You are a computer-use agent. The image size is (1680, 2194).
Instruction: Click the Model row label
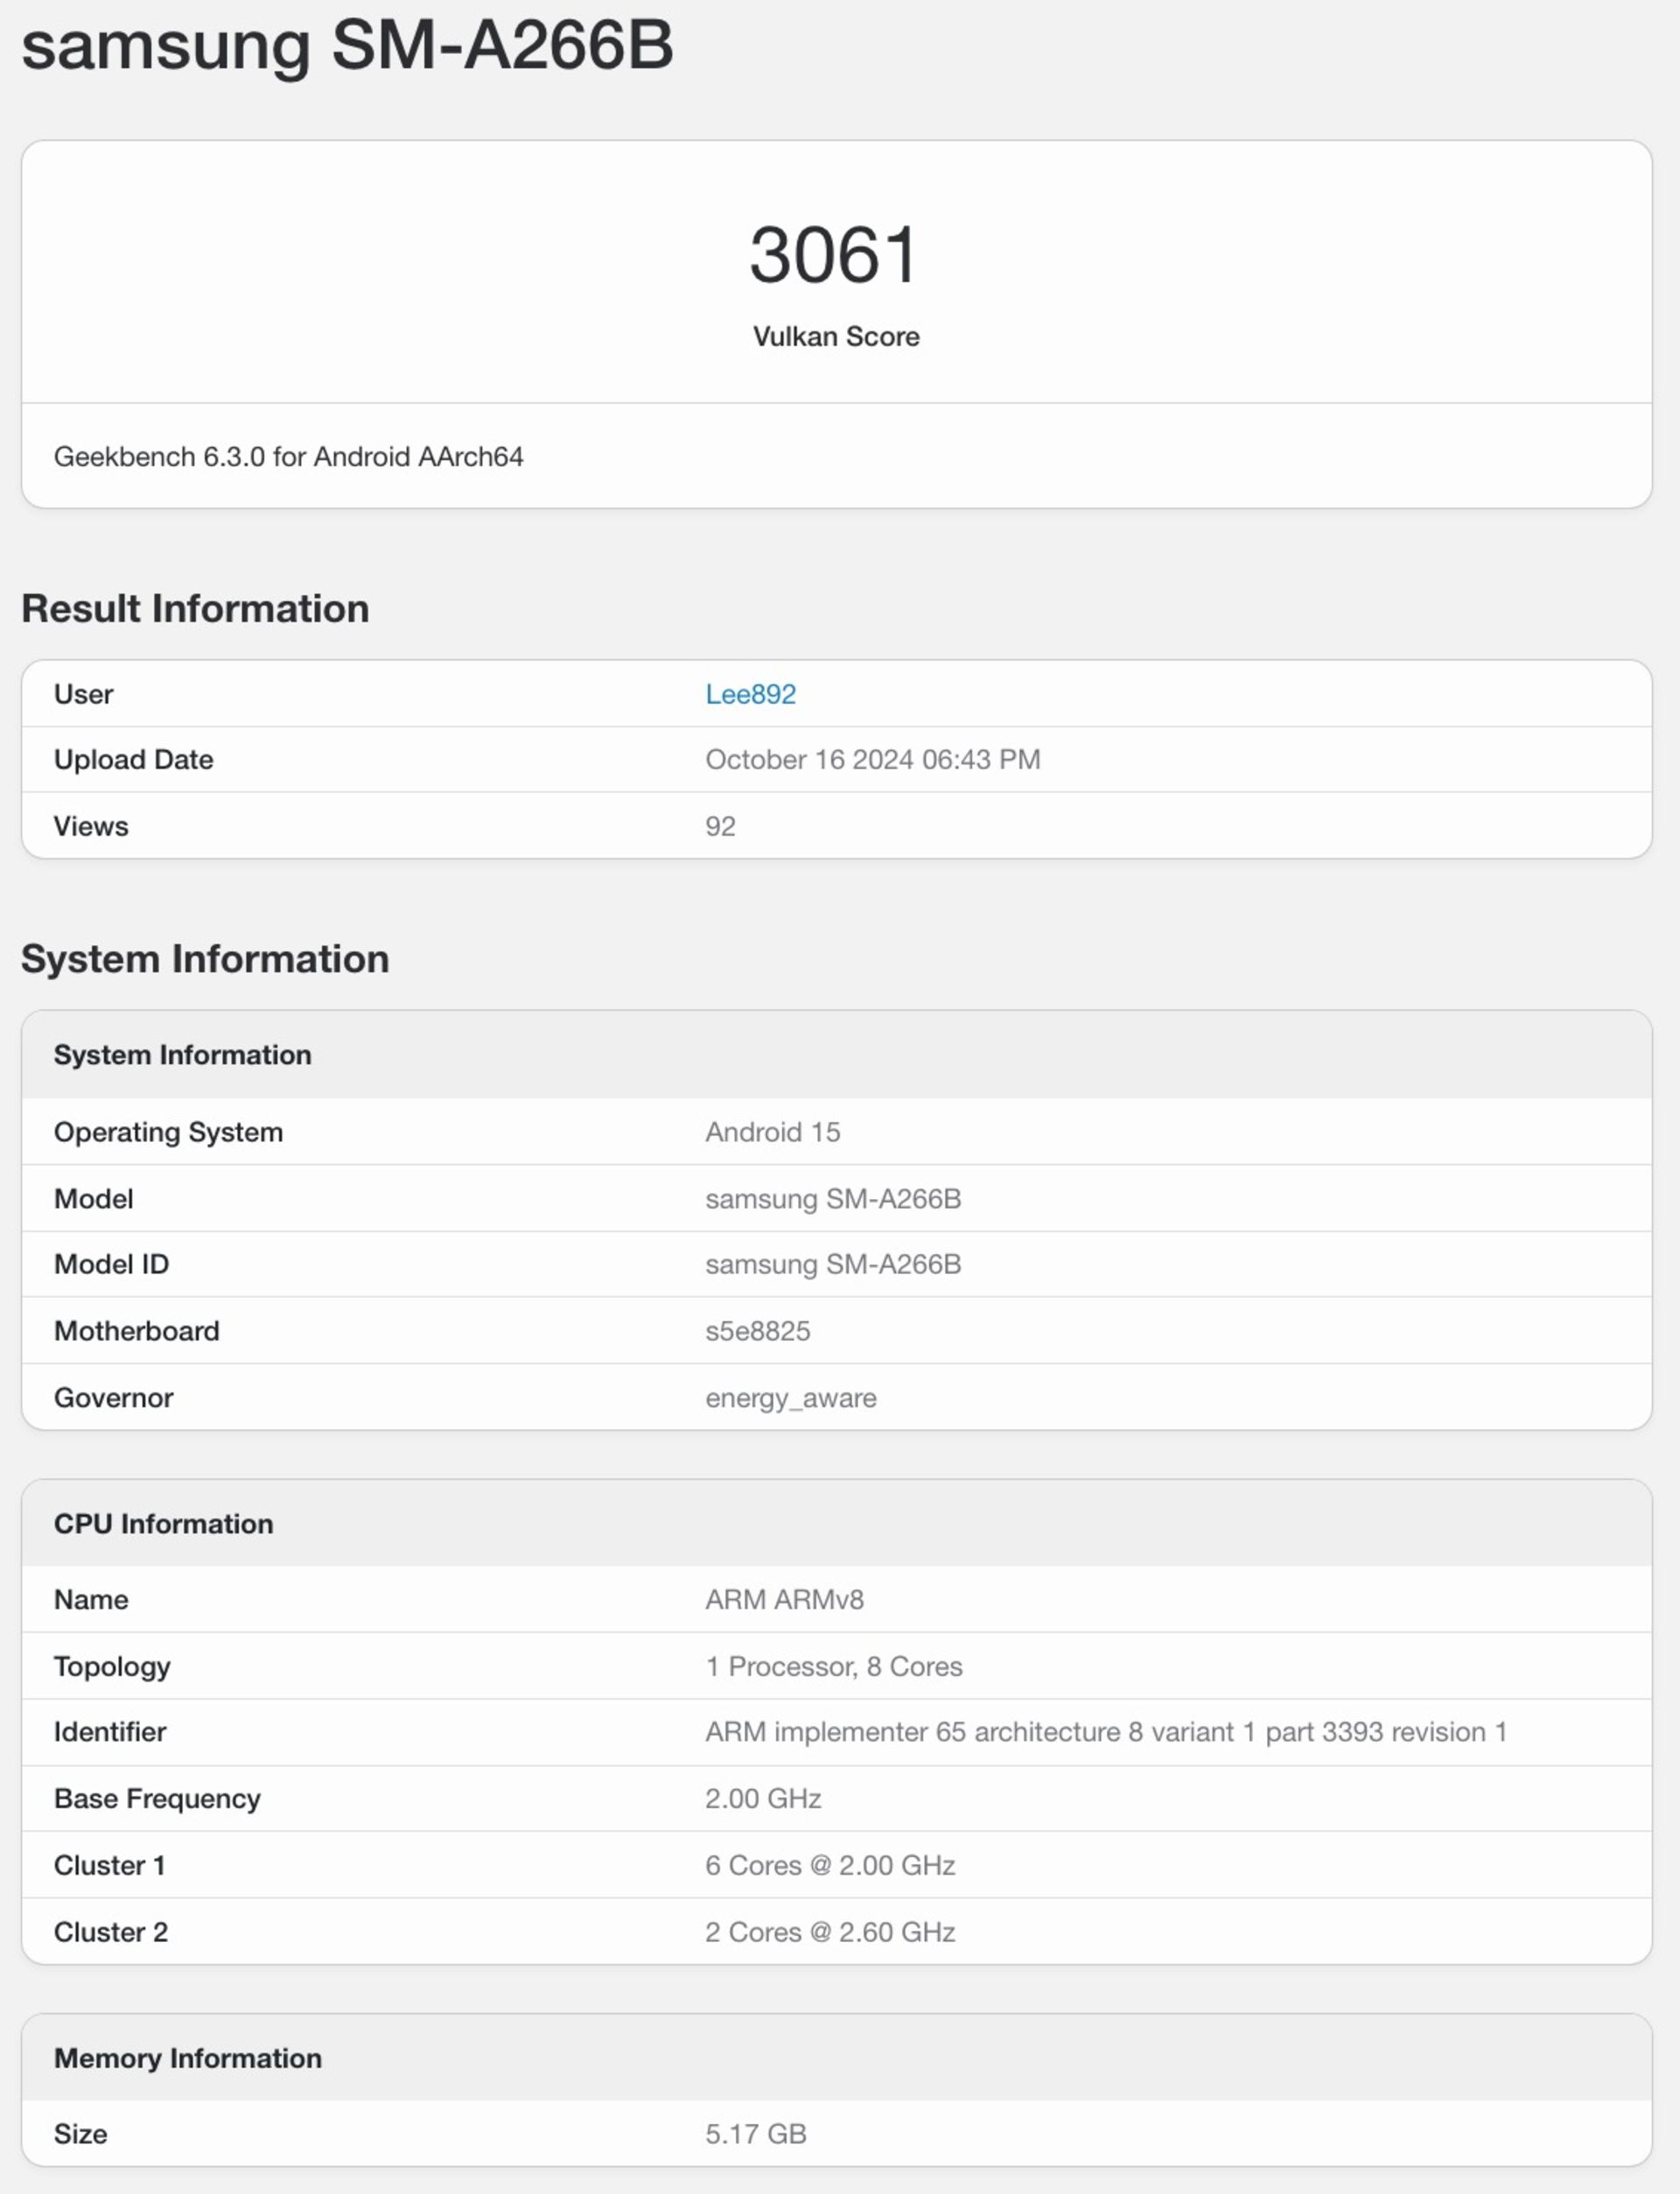[x=93, y=1198]
